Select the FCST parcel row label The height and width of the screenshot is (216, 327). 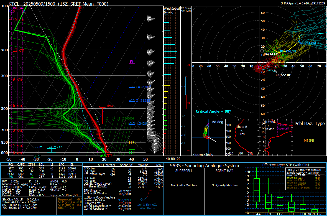click(11, 174)
